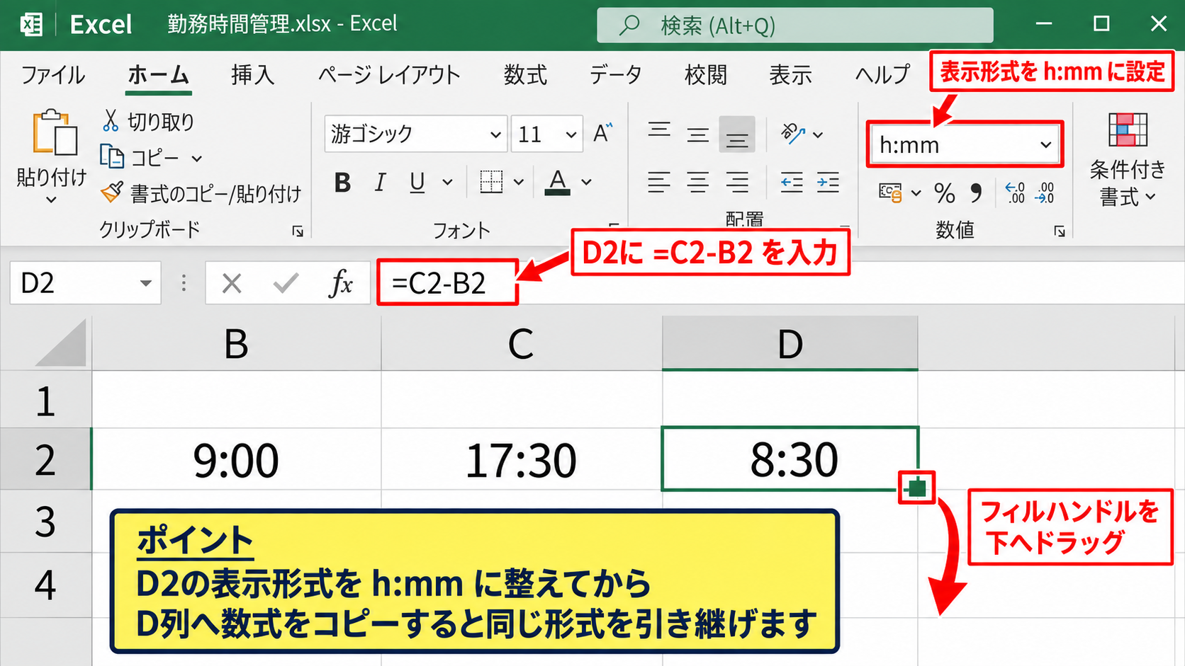
Task: Select cell C2 showing 17:30
Action: tap(521, 459)
